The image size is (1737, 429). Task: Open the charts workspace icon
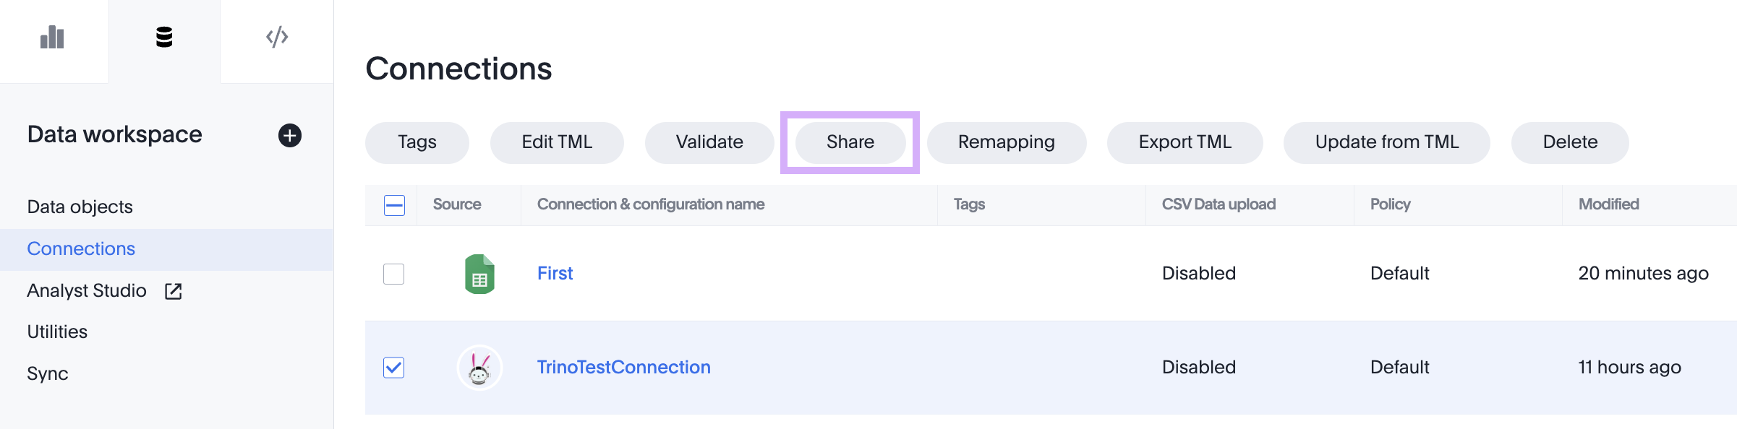(x=54, y=36)
